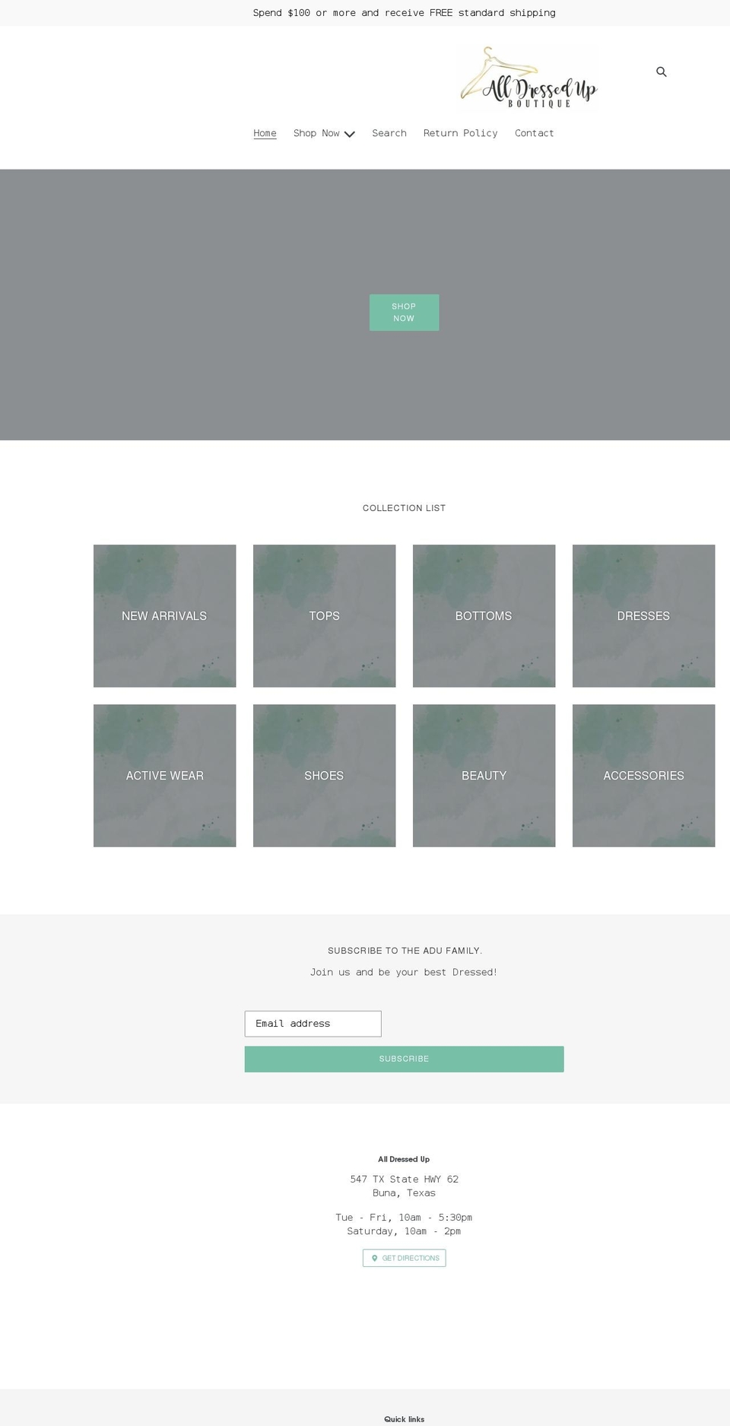Open the All Dressed Up Boutique logo

tap(528, 78)
